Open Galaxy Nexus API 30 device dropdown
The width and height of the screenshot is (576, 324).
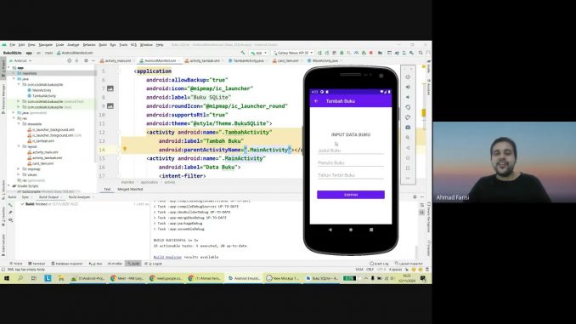pos(293,53)
